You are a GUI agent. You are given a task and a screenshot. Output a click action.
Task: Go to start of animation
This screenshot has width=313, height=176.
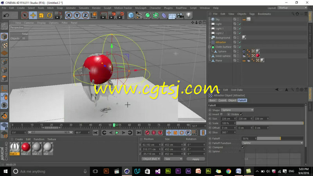point(95,133)
